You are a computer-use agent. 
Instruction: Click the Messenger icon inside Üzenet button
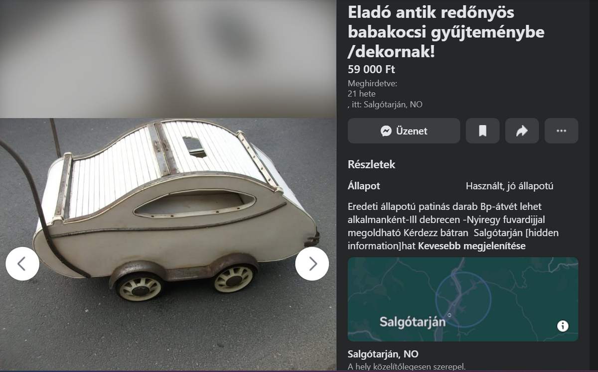coord(386,131)
